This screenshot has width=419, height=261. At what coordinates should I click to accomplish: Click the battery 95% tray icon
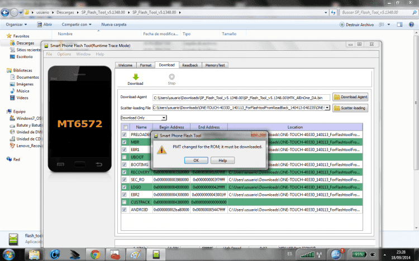point(359,254)
